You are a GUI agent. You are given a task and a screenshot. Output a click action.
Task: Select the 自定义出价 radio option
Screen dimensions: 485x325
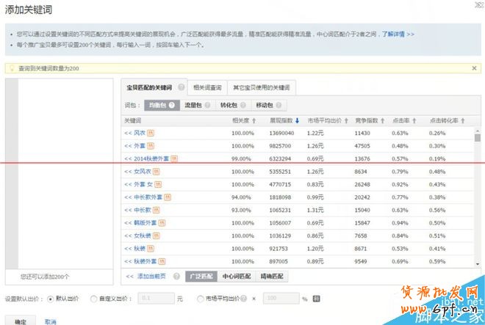coord(93,299)
